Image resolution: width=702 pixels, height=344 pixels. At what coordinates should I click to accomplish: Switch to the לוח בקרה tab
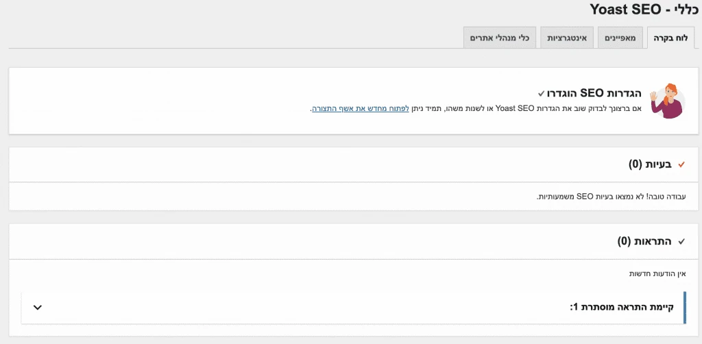[670, 38]
